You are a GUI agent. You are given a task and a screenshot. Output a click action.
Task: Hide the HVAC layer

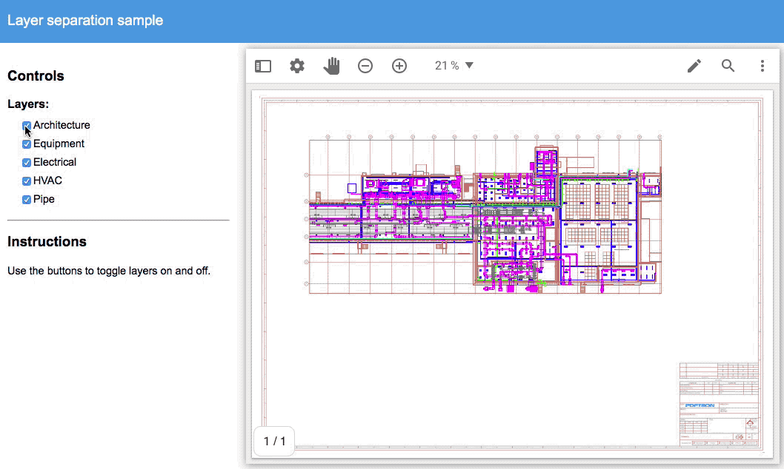point(27,181)
